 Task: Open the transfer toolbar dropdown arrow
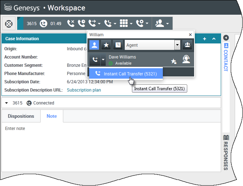click(x=99, y=24)
